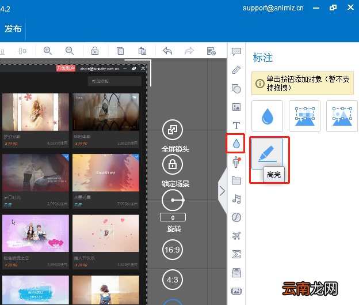Viewport: 359px width, 305px height.
Task: Select the pencil drawing sidebar icon
Action: point(236,70)
